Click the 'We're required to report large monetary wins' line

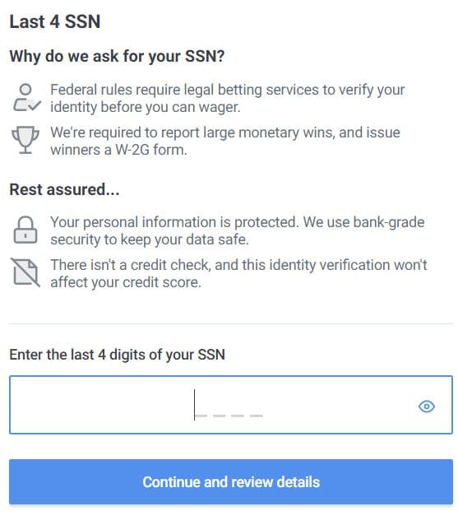pyautogui.click(x=225, y=132)
